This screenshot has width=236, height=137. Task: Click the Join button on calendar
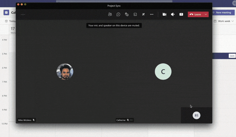pos(232,56)
